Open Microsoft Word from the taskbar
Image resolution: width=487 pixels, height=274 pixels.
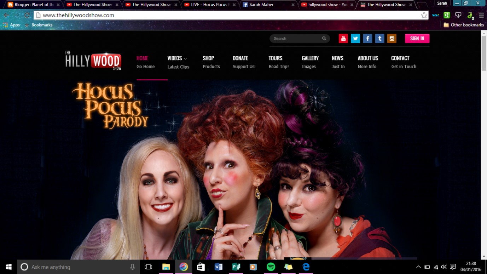(x=218, y=267)
